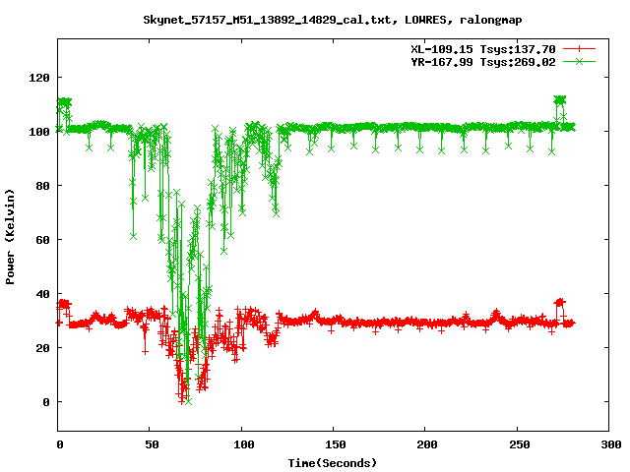Click the 200 x-axis tick label
Screen dimensions: 630x472
(x=427, y=444)
